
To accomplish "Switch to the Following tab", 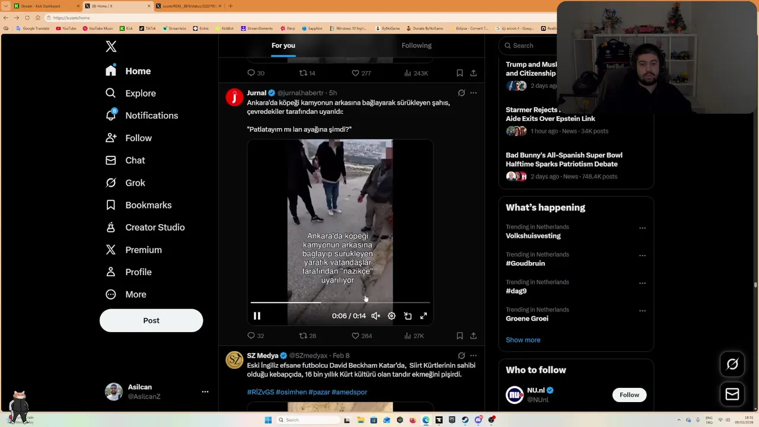I will click(x=416, y=46).
